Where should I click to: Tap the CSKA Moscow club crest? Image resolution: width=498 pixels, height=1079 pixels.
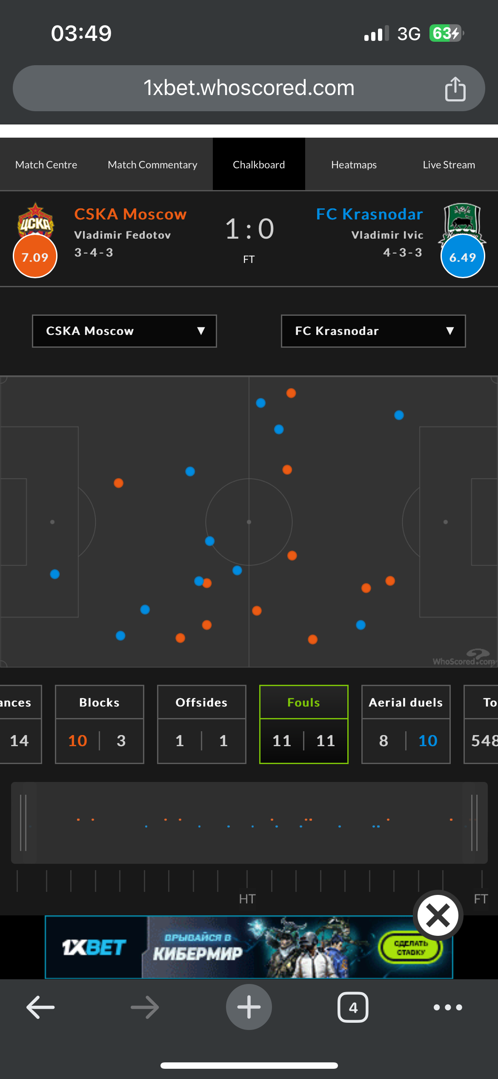click(35, 220)
